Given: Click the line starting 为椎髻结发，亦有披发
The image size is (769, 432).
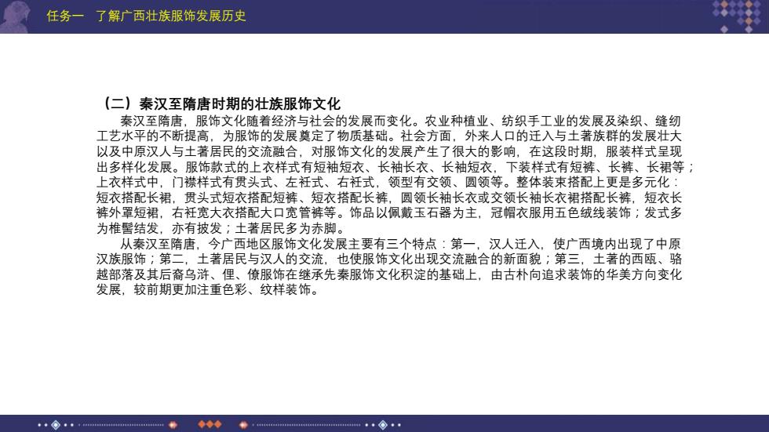Looking at the screenshot, I should coord(222,229).
